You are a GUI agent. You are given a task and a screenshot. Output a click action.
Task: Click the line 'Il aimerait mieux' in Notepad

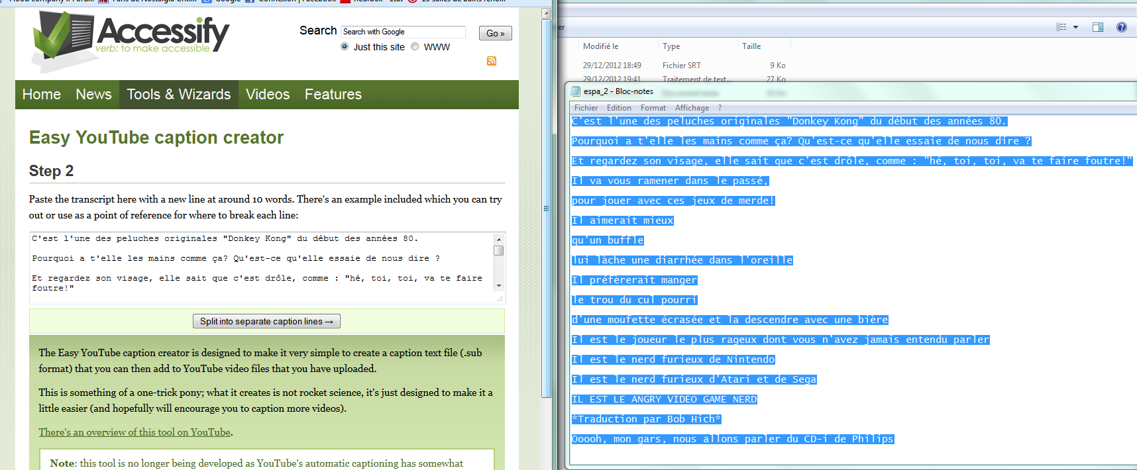[623, 220]
